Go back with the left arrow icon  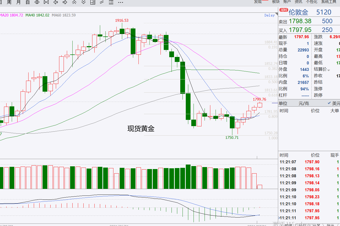click(56, 2)
